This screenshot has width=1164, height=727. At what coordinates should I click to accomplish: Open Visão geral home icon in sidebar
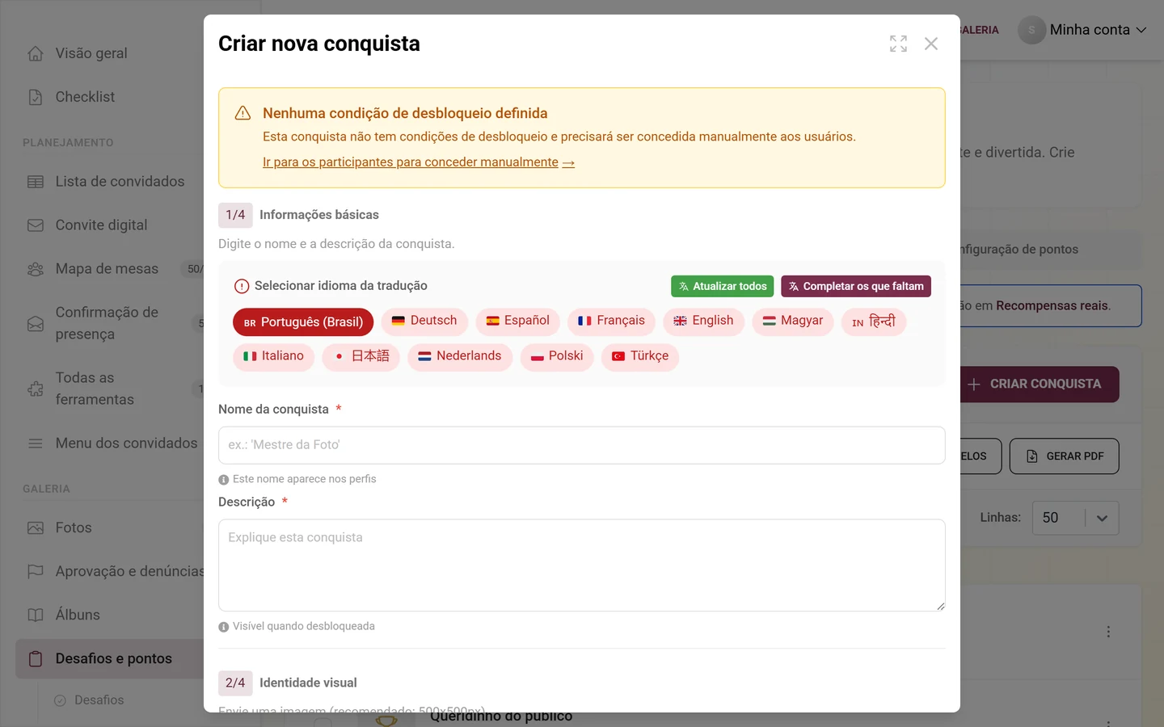pyautogui.click(x=36, y=53)
